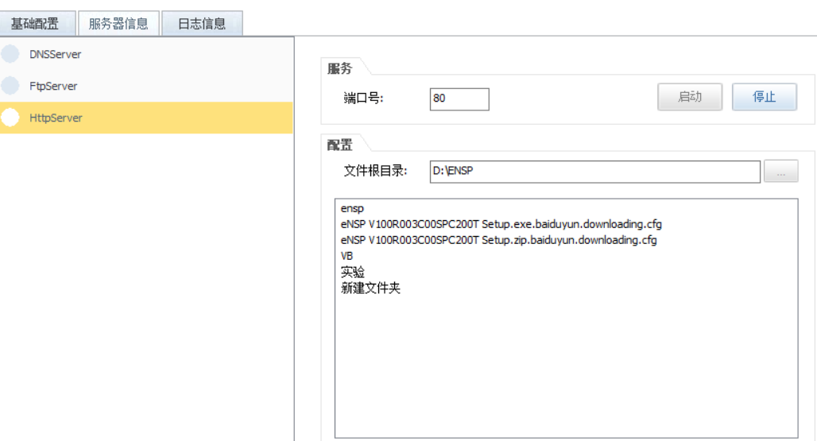Open the 服务器信息 tab

(118, 23)
